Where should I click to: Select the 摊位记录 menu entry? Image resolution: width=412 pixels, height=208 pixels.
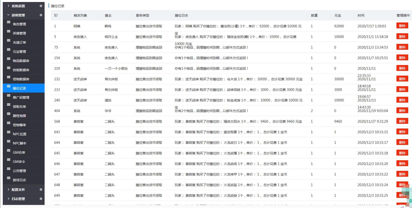20,88
